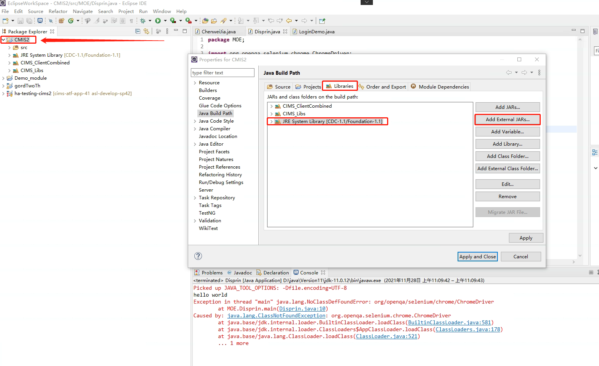Switch to Module Dependencies tab
Viewport: 599px width, 366px height.
440,87
